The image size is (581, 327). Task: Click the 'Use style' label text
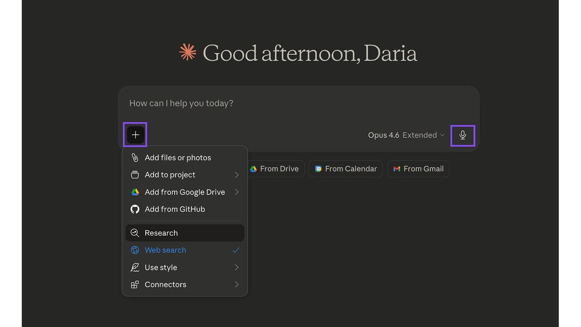[161, 268]
